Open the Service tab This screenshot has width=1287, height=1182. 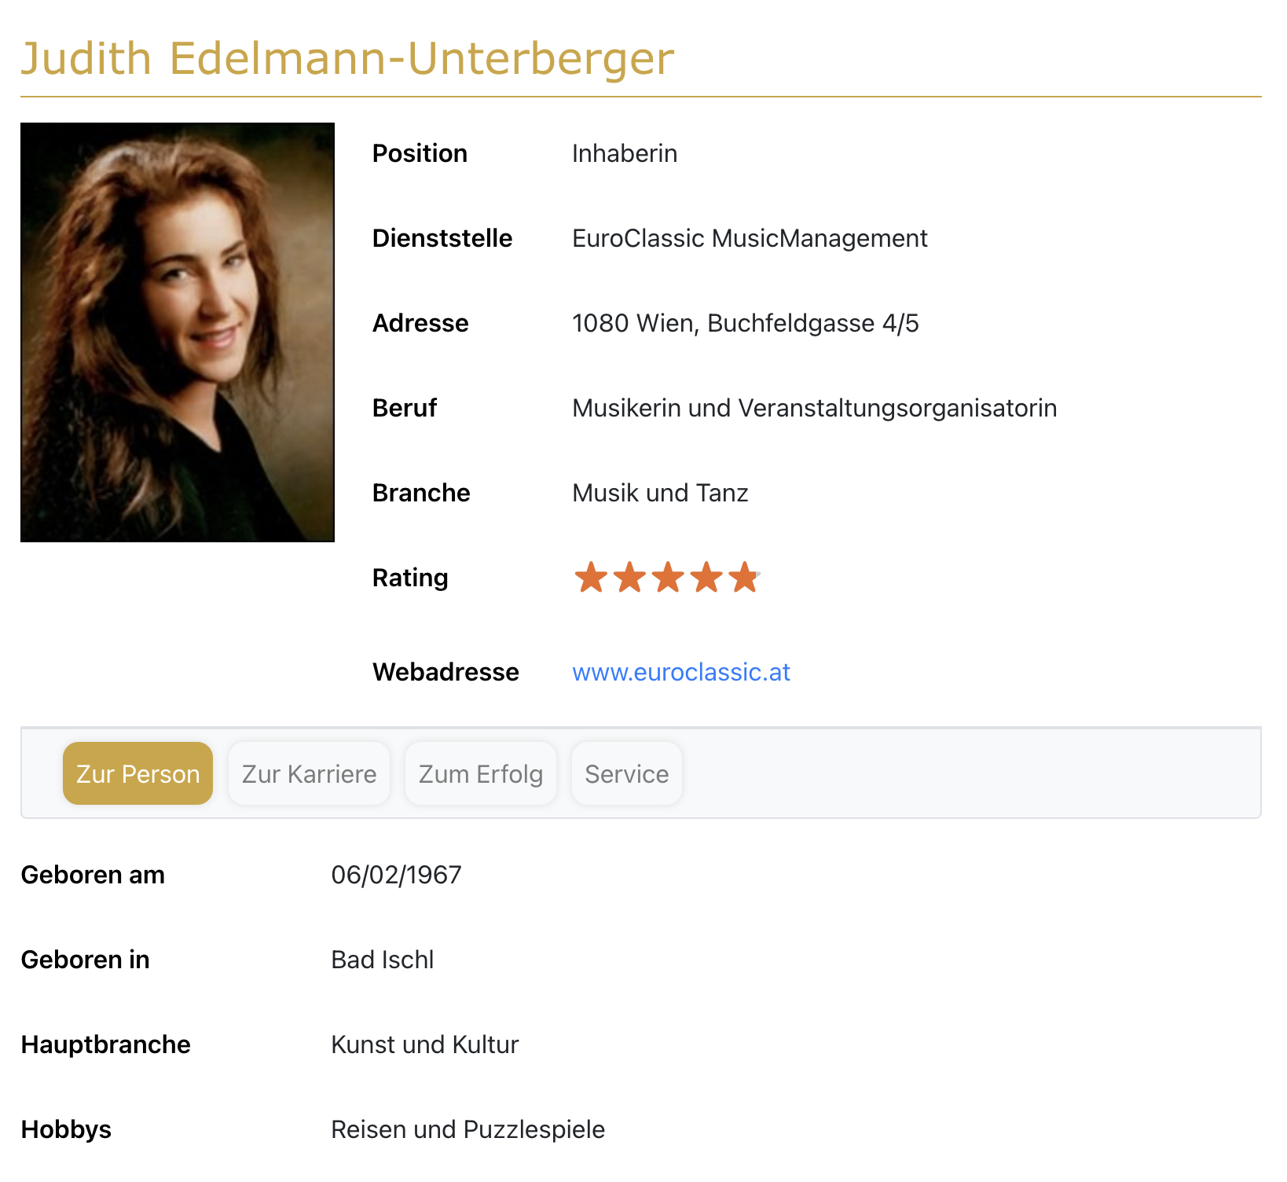coord(626,773)
